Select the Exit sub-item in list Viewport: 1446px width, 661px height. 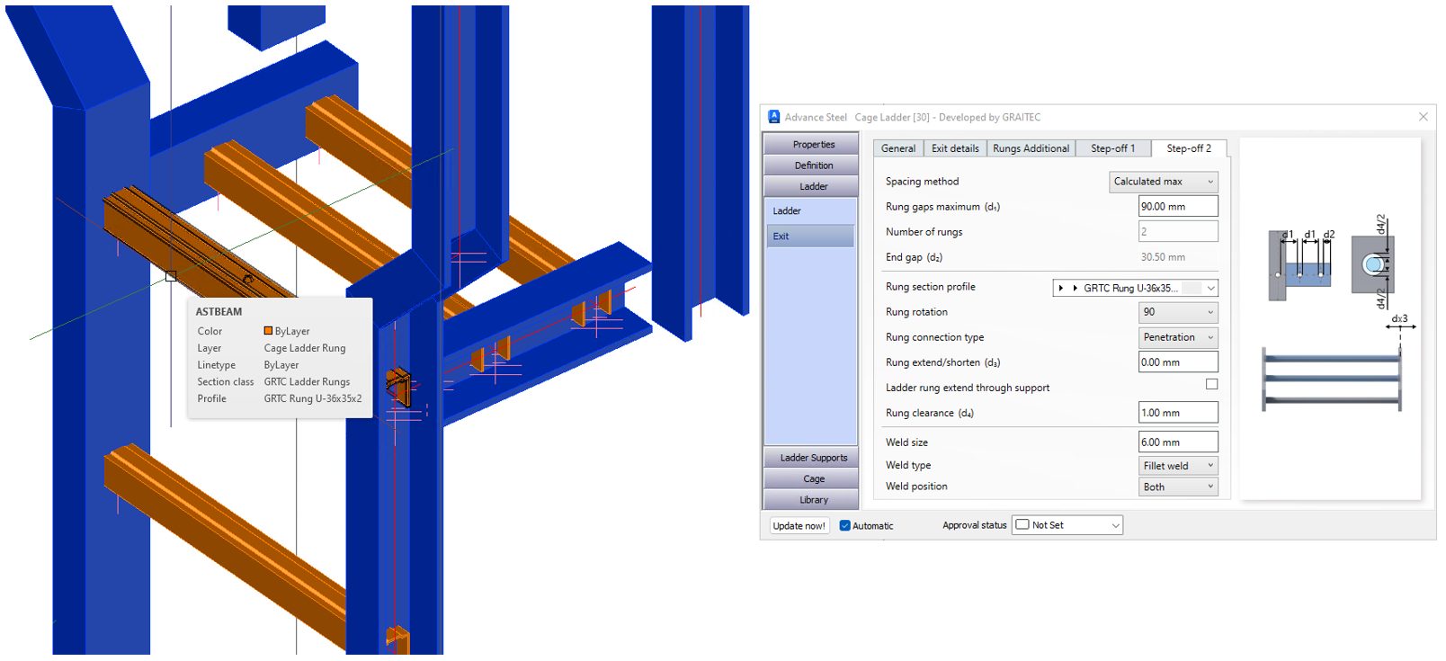click(811, 236)
